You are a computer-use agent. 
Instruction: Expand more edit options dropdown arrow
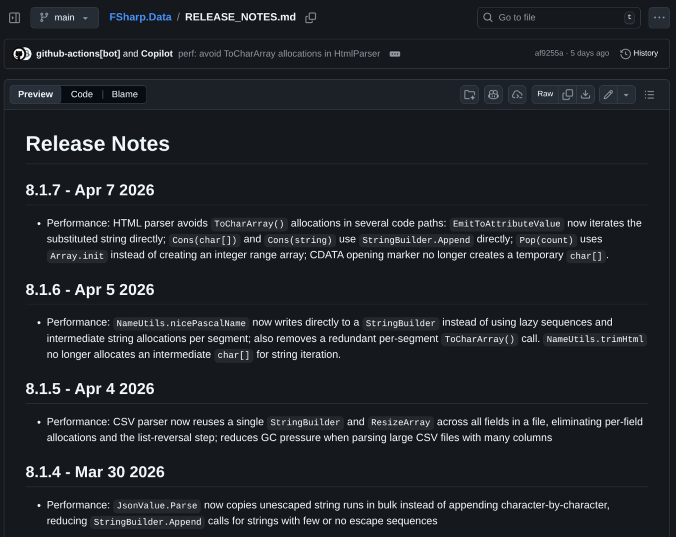[626, 95]
